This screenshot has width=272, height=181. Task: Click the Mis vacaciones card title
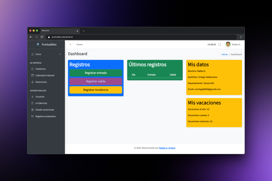click(204, 103)
